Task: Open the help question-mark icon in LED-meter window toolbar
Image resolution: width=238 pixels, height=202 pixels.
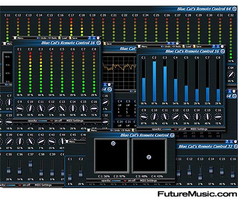Action: tap(90, 38)
